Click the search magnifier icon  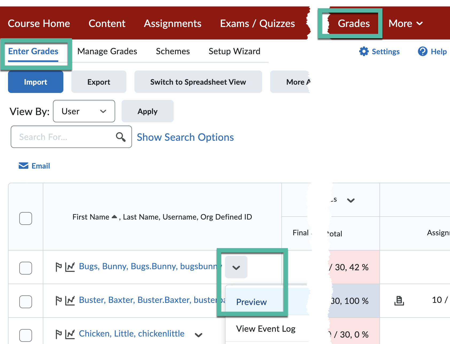(121, 137)
